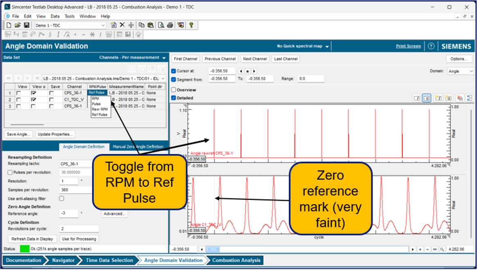Click the Paste clipboard toolbar icon

(x=150, y=25)
